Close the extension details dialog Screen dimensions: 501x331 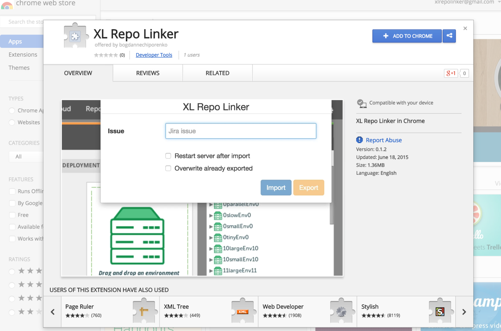(x=465, y=28)
